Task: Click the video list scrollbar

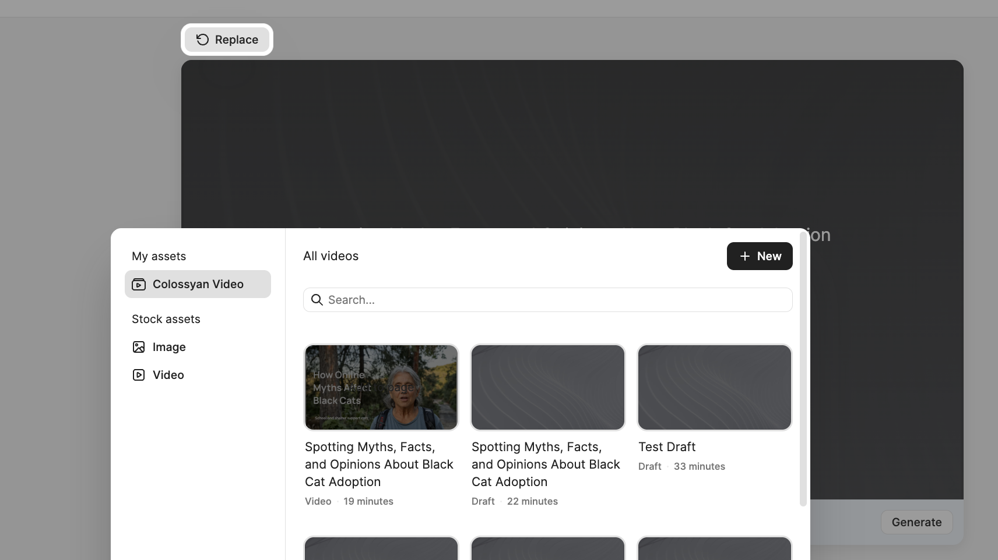Action: 803,369
